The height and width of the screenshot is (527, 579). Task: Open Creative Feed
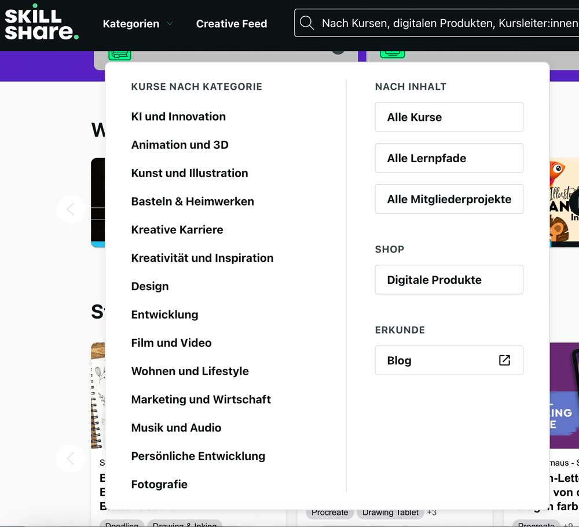pyautogui.click(x=232, y=24)
